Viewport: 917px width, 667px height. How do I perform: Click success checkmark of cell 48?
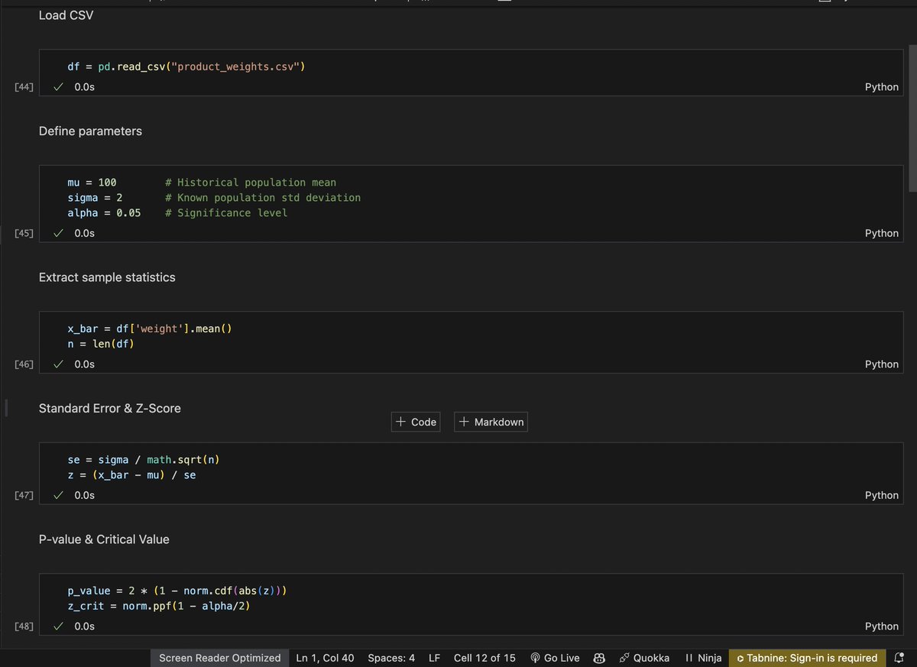coord(58,627)
